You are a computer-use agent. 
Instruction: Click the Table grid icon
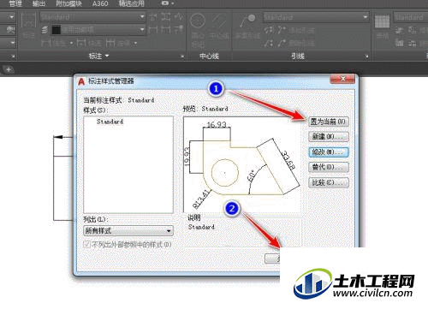(x=382, y=21)
